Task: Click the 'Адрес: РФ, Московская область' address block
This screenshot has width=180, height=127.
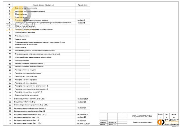Action: click(142, 116)
